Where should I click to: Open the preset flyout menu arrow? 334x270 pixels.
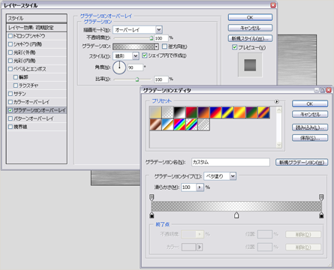276,101
